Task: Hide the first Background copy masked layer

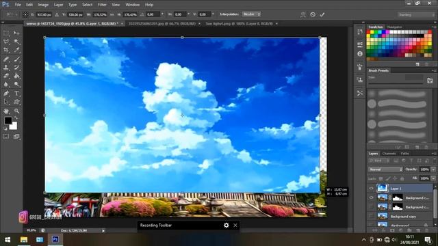Action: 371,197
